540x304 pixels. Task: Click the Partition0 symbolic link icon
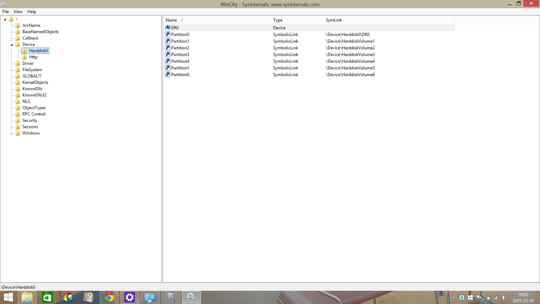coord(168,34)
